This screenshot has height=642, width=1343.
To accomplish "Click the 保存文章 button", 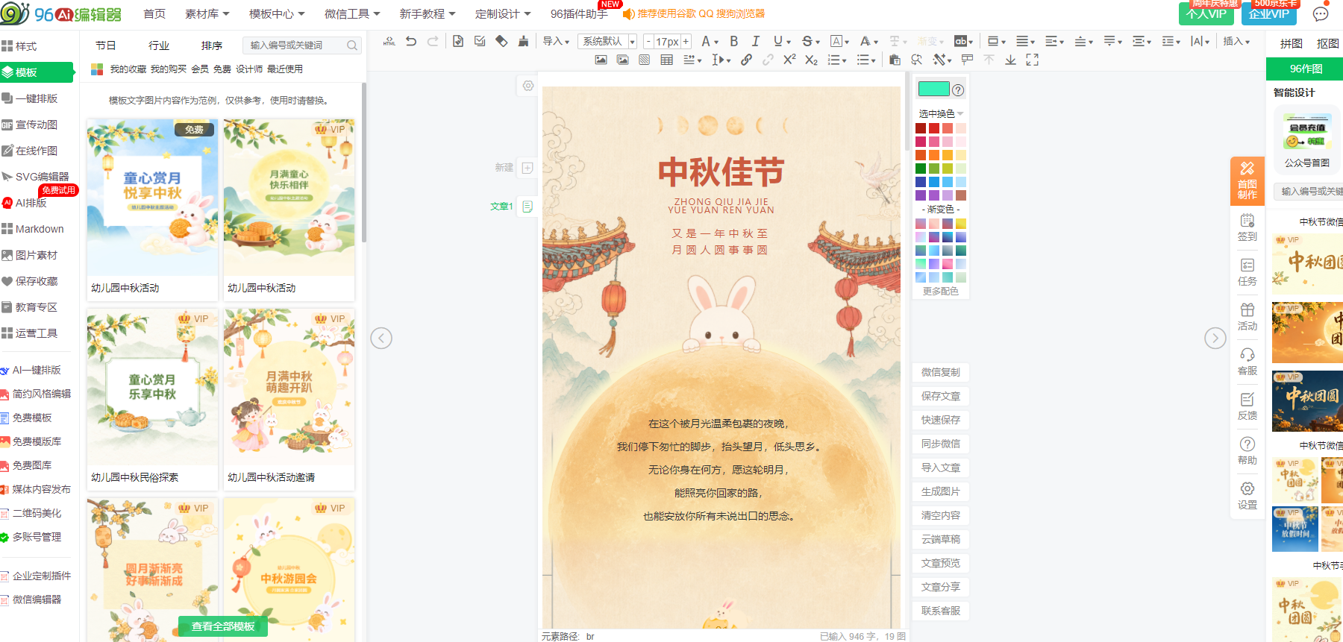I will click(x=941, y=396).
